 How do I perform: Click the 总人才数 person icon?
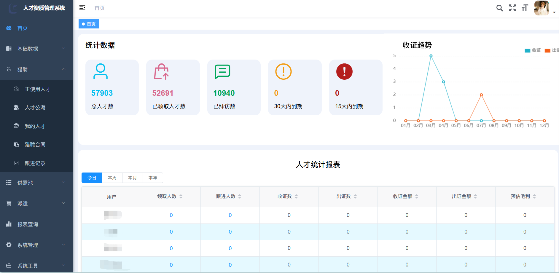coord(101,71)
